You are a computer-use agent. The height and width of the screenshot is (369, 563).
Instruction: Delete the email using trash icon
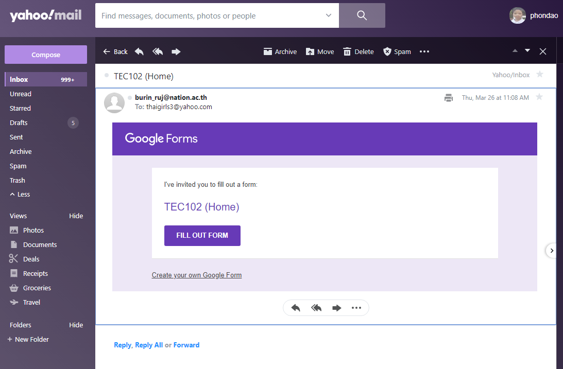click(x=359, y=51)
